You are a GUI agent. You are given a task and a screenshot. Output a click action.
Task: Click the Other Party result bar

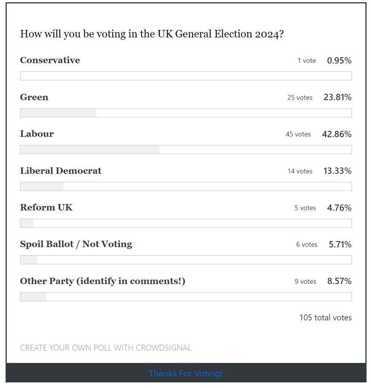(186, 297)
